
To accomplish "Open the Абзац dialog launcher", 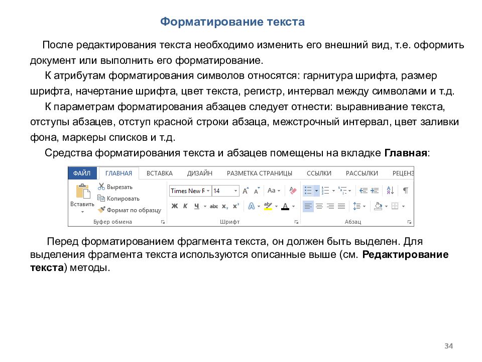I will pos(410,222).
